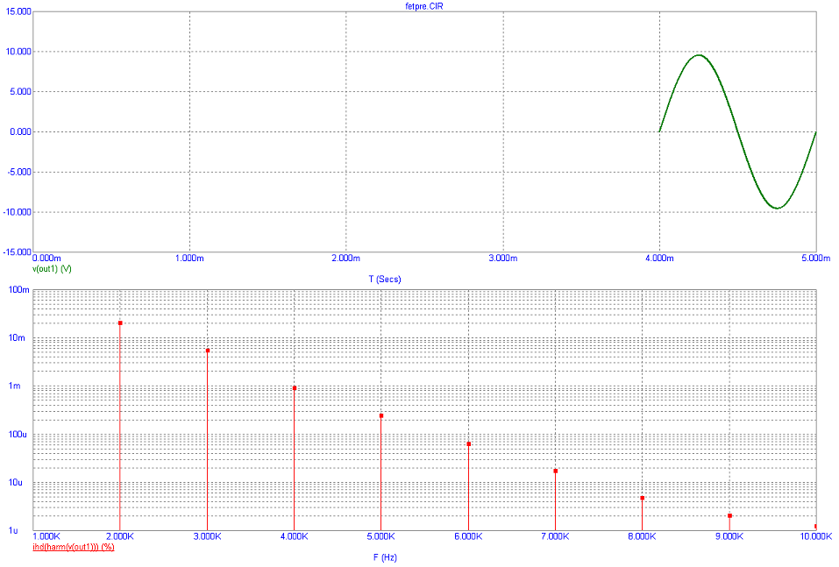Select the ihd(harm(v(out1))) (%) label
Image resolution: width=839 pixels, height=567 pixels.
[74, 547]
